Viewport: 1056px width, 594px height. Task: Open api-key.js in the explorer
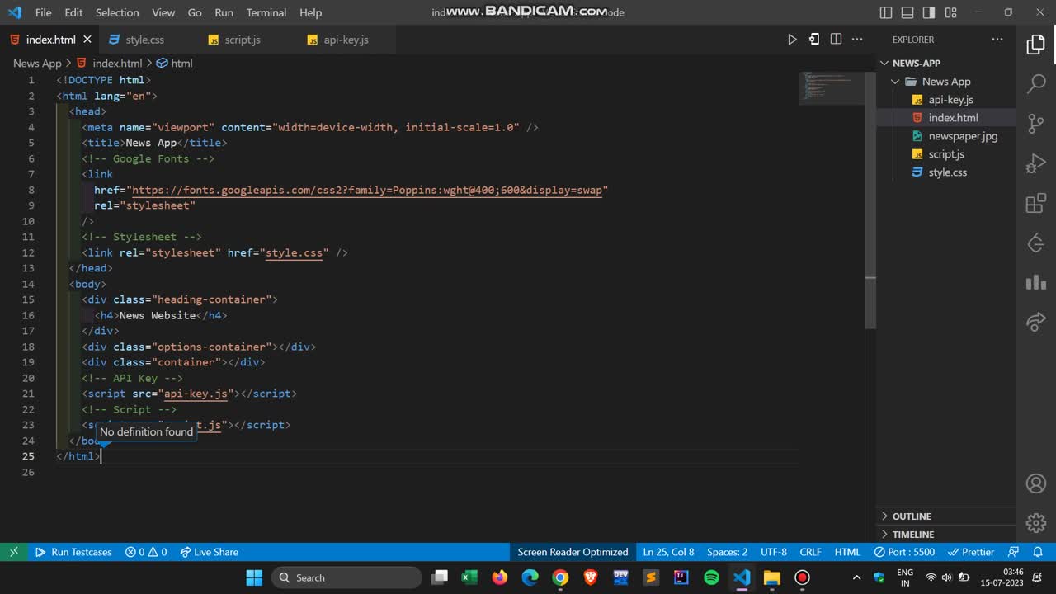pos(950,100)
